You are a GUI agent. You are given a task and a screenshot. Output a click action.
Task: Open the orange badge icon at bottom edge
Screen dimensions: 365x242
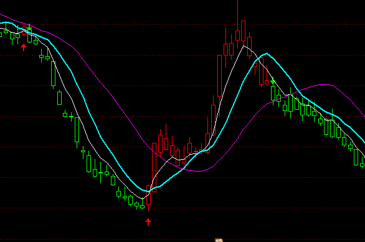click(219, 240)
